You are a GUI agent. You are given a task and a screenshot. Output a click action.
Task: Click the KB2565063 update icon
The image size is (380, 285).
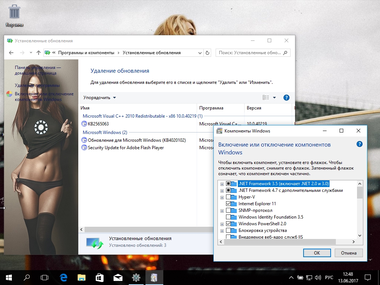84,124
